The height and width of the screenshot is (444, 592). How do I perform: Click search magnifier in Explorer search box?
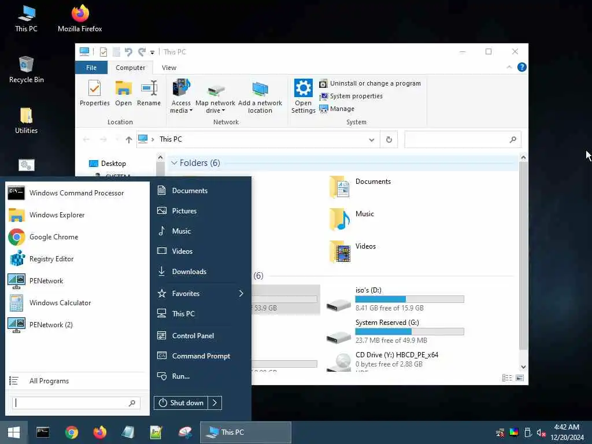click(x=513, y=140)
